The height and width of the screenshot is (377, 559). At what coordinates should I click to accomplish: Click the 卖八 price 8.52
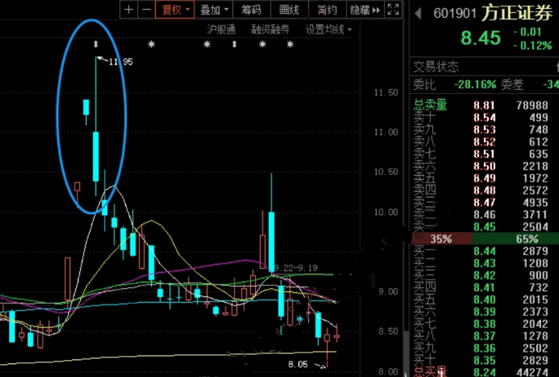click(x=485, y=141)
